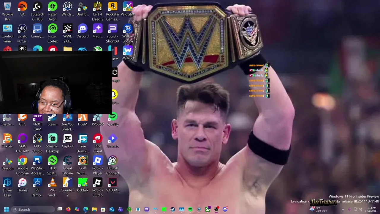
Task: Launch Steam desktop icon
Action: tap(53, 119)
